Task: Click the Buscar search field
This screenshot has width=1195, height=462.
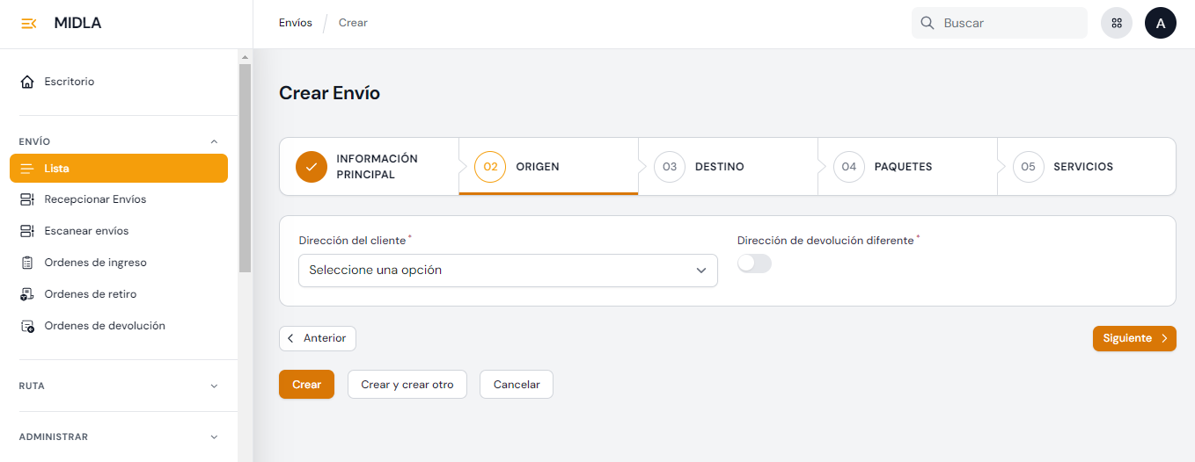Action: pos(1008,23)
